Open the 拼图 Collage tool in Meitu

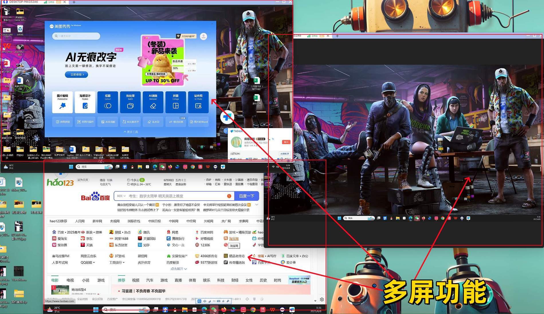pos(176,102)
